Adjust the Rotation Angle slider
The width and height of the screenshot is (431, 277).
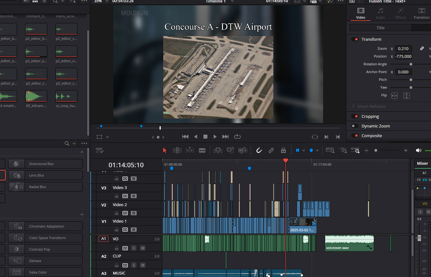(x=411, y=64)
